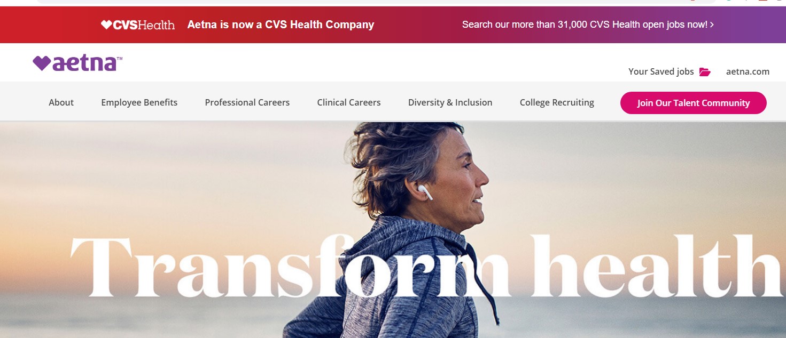Click the red-purple gradient top banner
Image resolution: width=786 pixels, height=338 pixels.
393,25
